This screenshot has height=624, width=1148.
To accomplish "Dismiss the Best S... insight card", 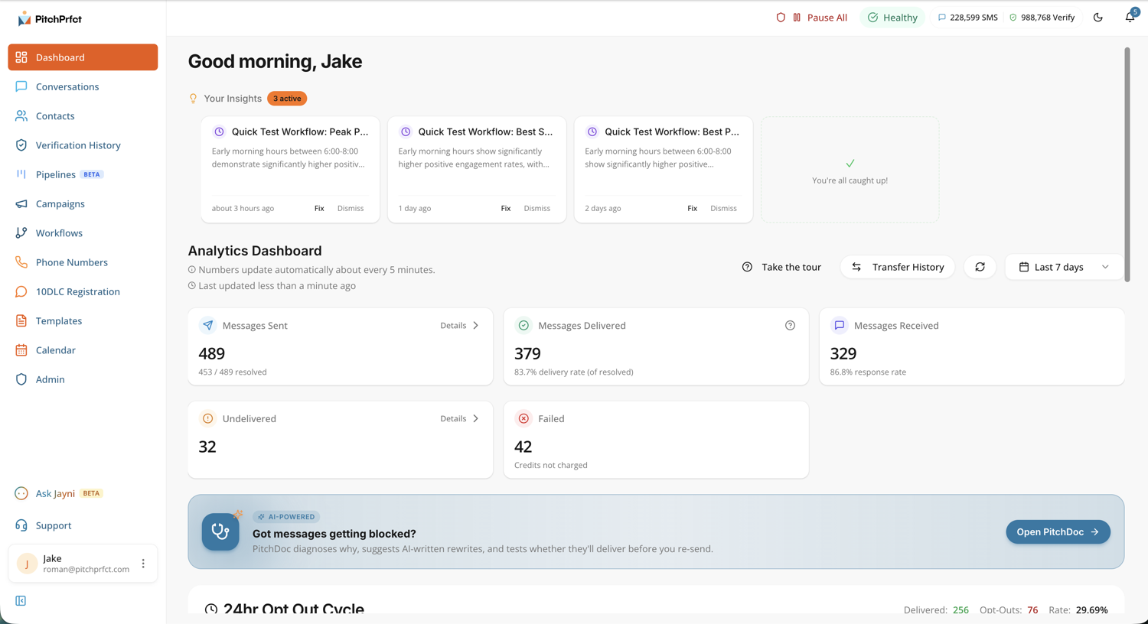I will (537, 208).
